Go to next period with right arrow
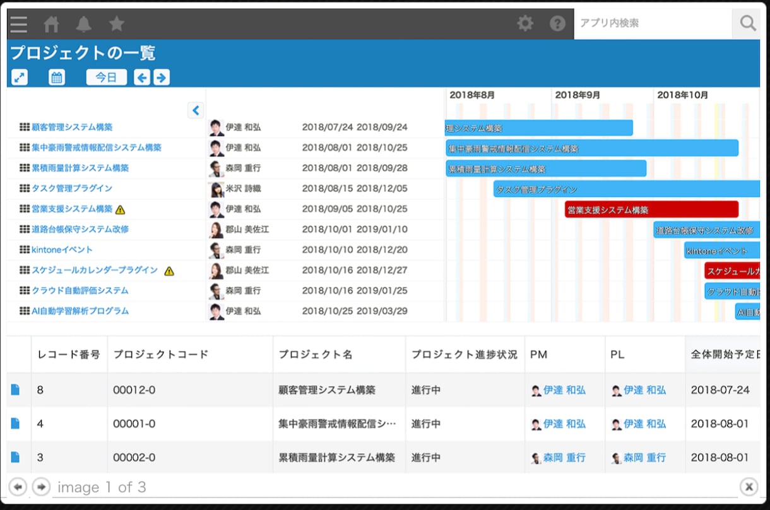This screenshot has height=510, width=770. (x=162, y=78)
